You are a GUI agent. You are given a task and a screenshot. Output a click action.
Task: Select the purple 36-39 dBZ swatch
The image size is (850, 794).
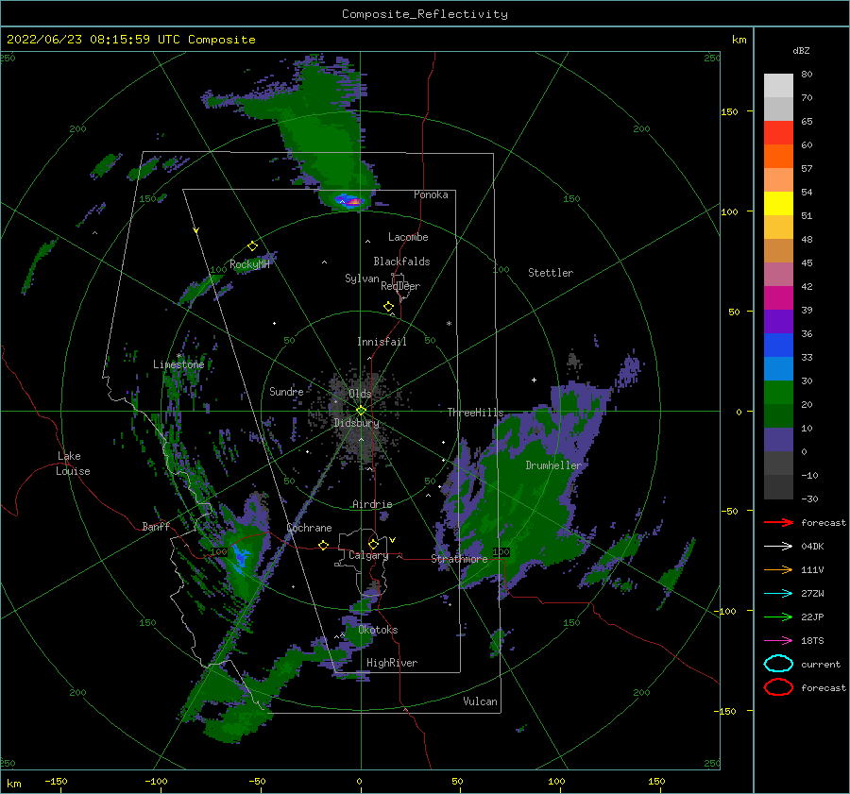pos(778,322)
